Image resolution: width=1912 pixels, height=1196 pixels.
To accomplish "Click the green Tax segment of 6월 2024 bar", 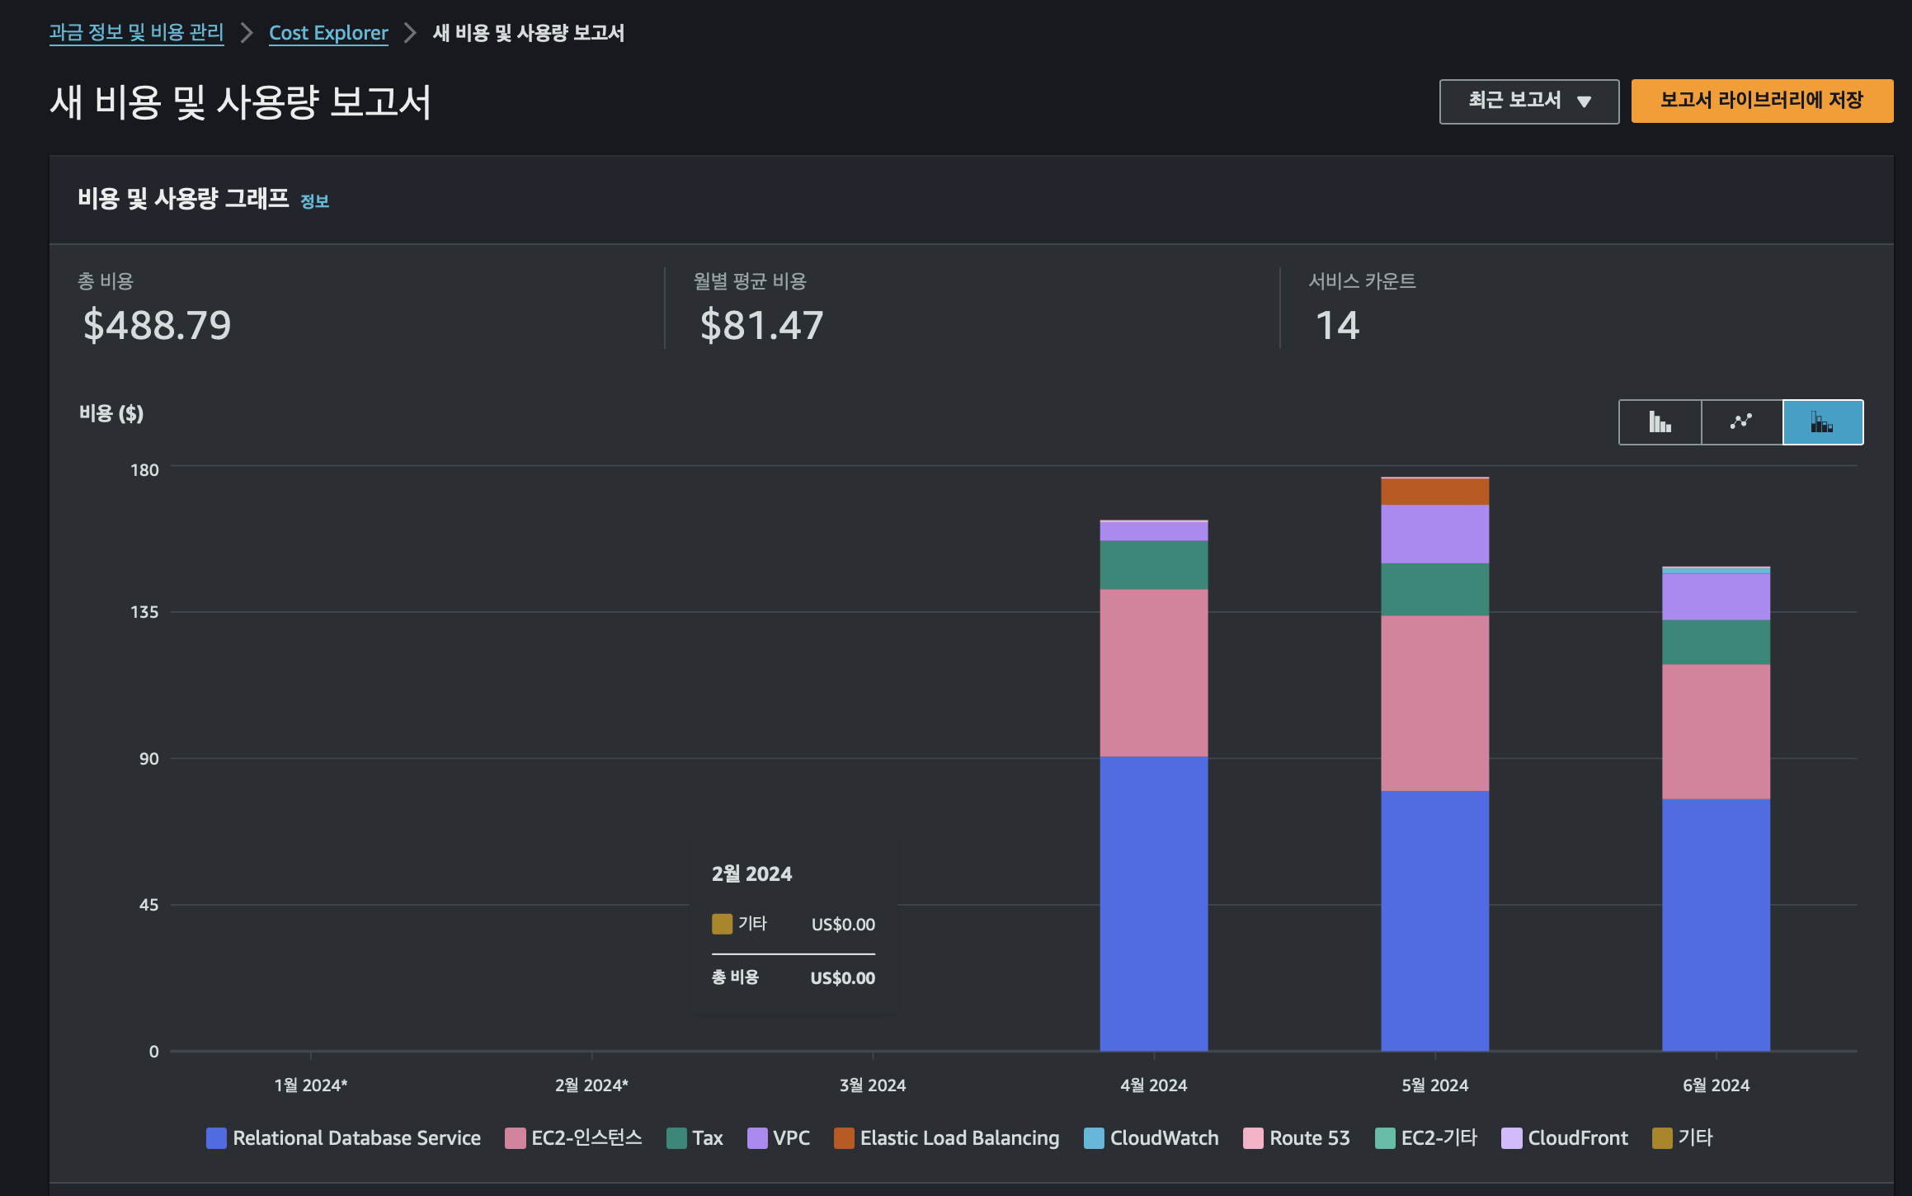I will (x=1716, y=642).
